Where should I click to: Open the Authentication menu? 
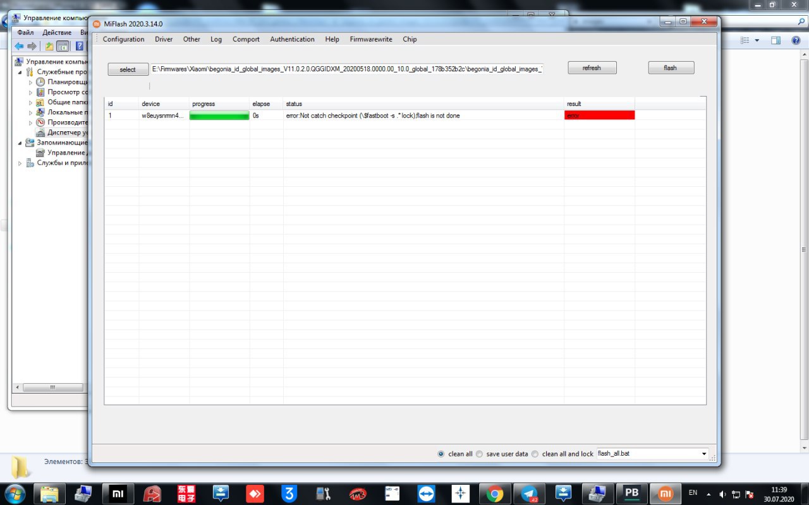coord(292,39)
